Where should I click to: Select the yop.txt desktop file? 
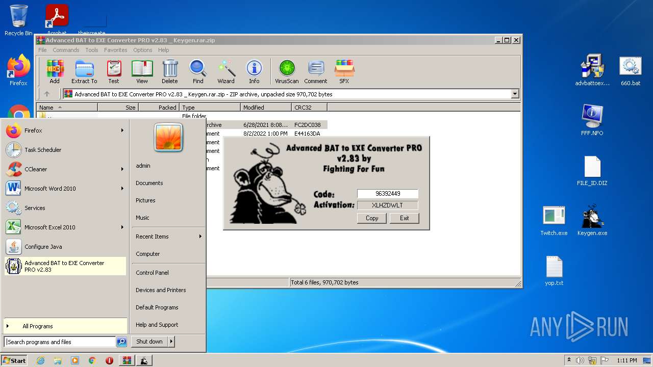554,271
